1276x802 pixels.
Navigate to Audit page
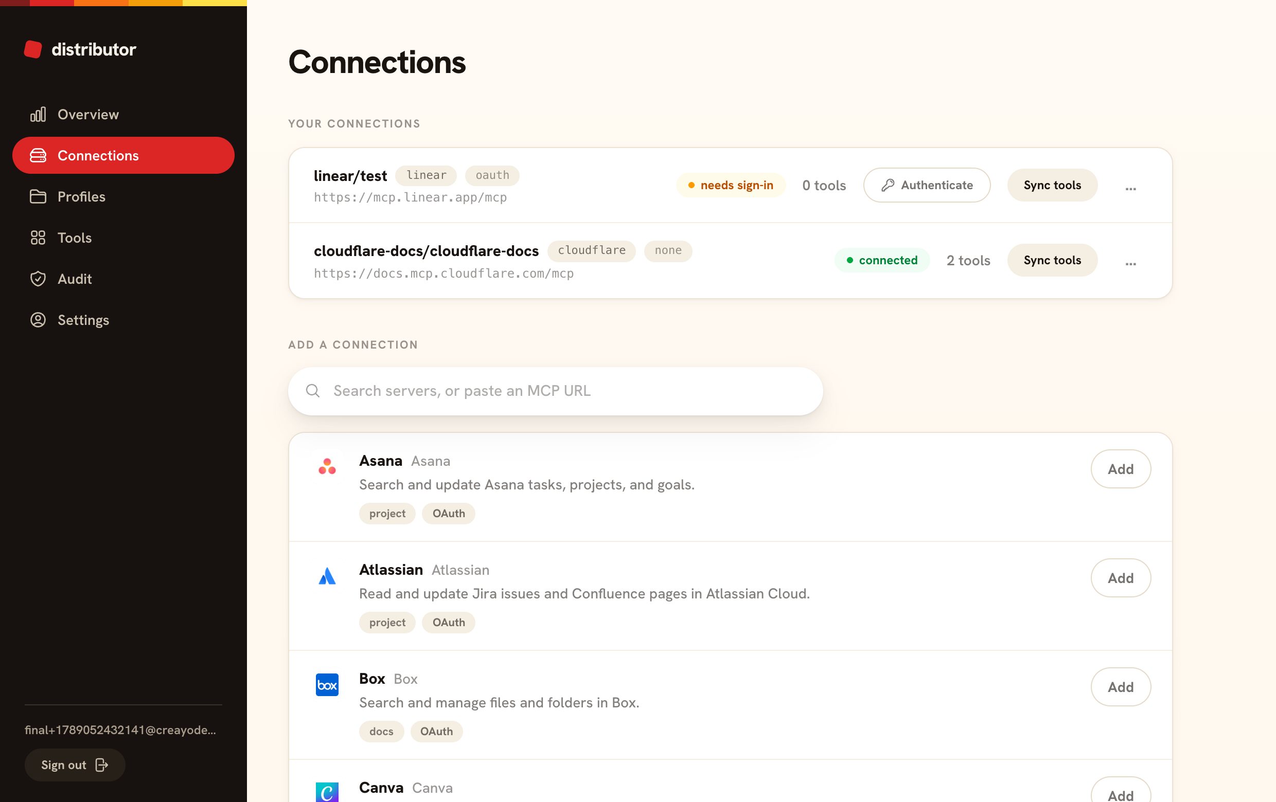pyautogui.click(x=123, y=279)
